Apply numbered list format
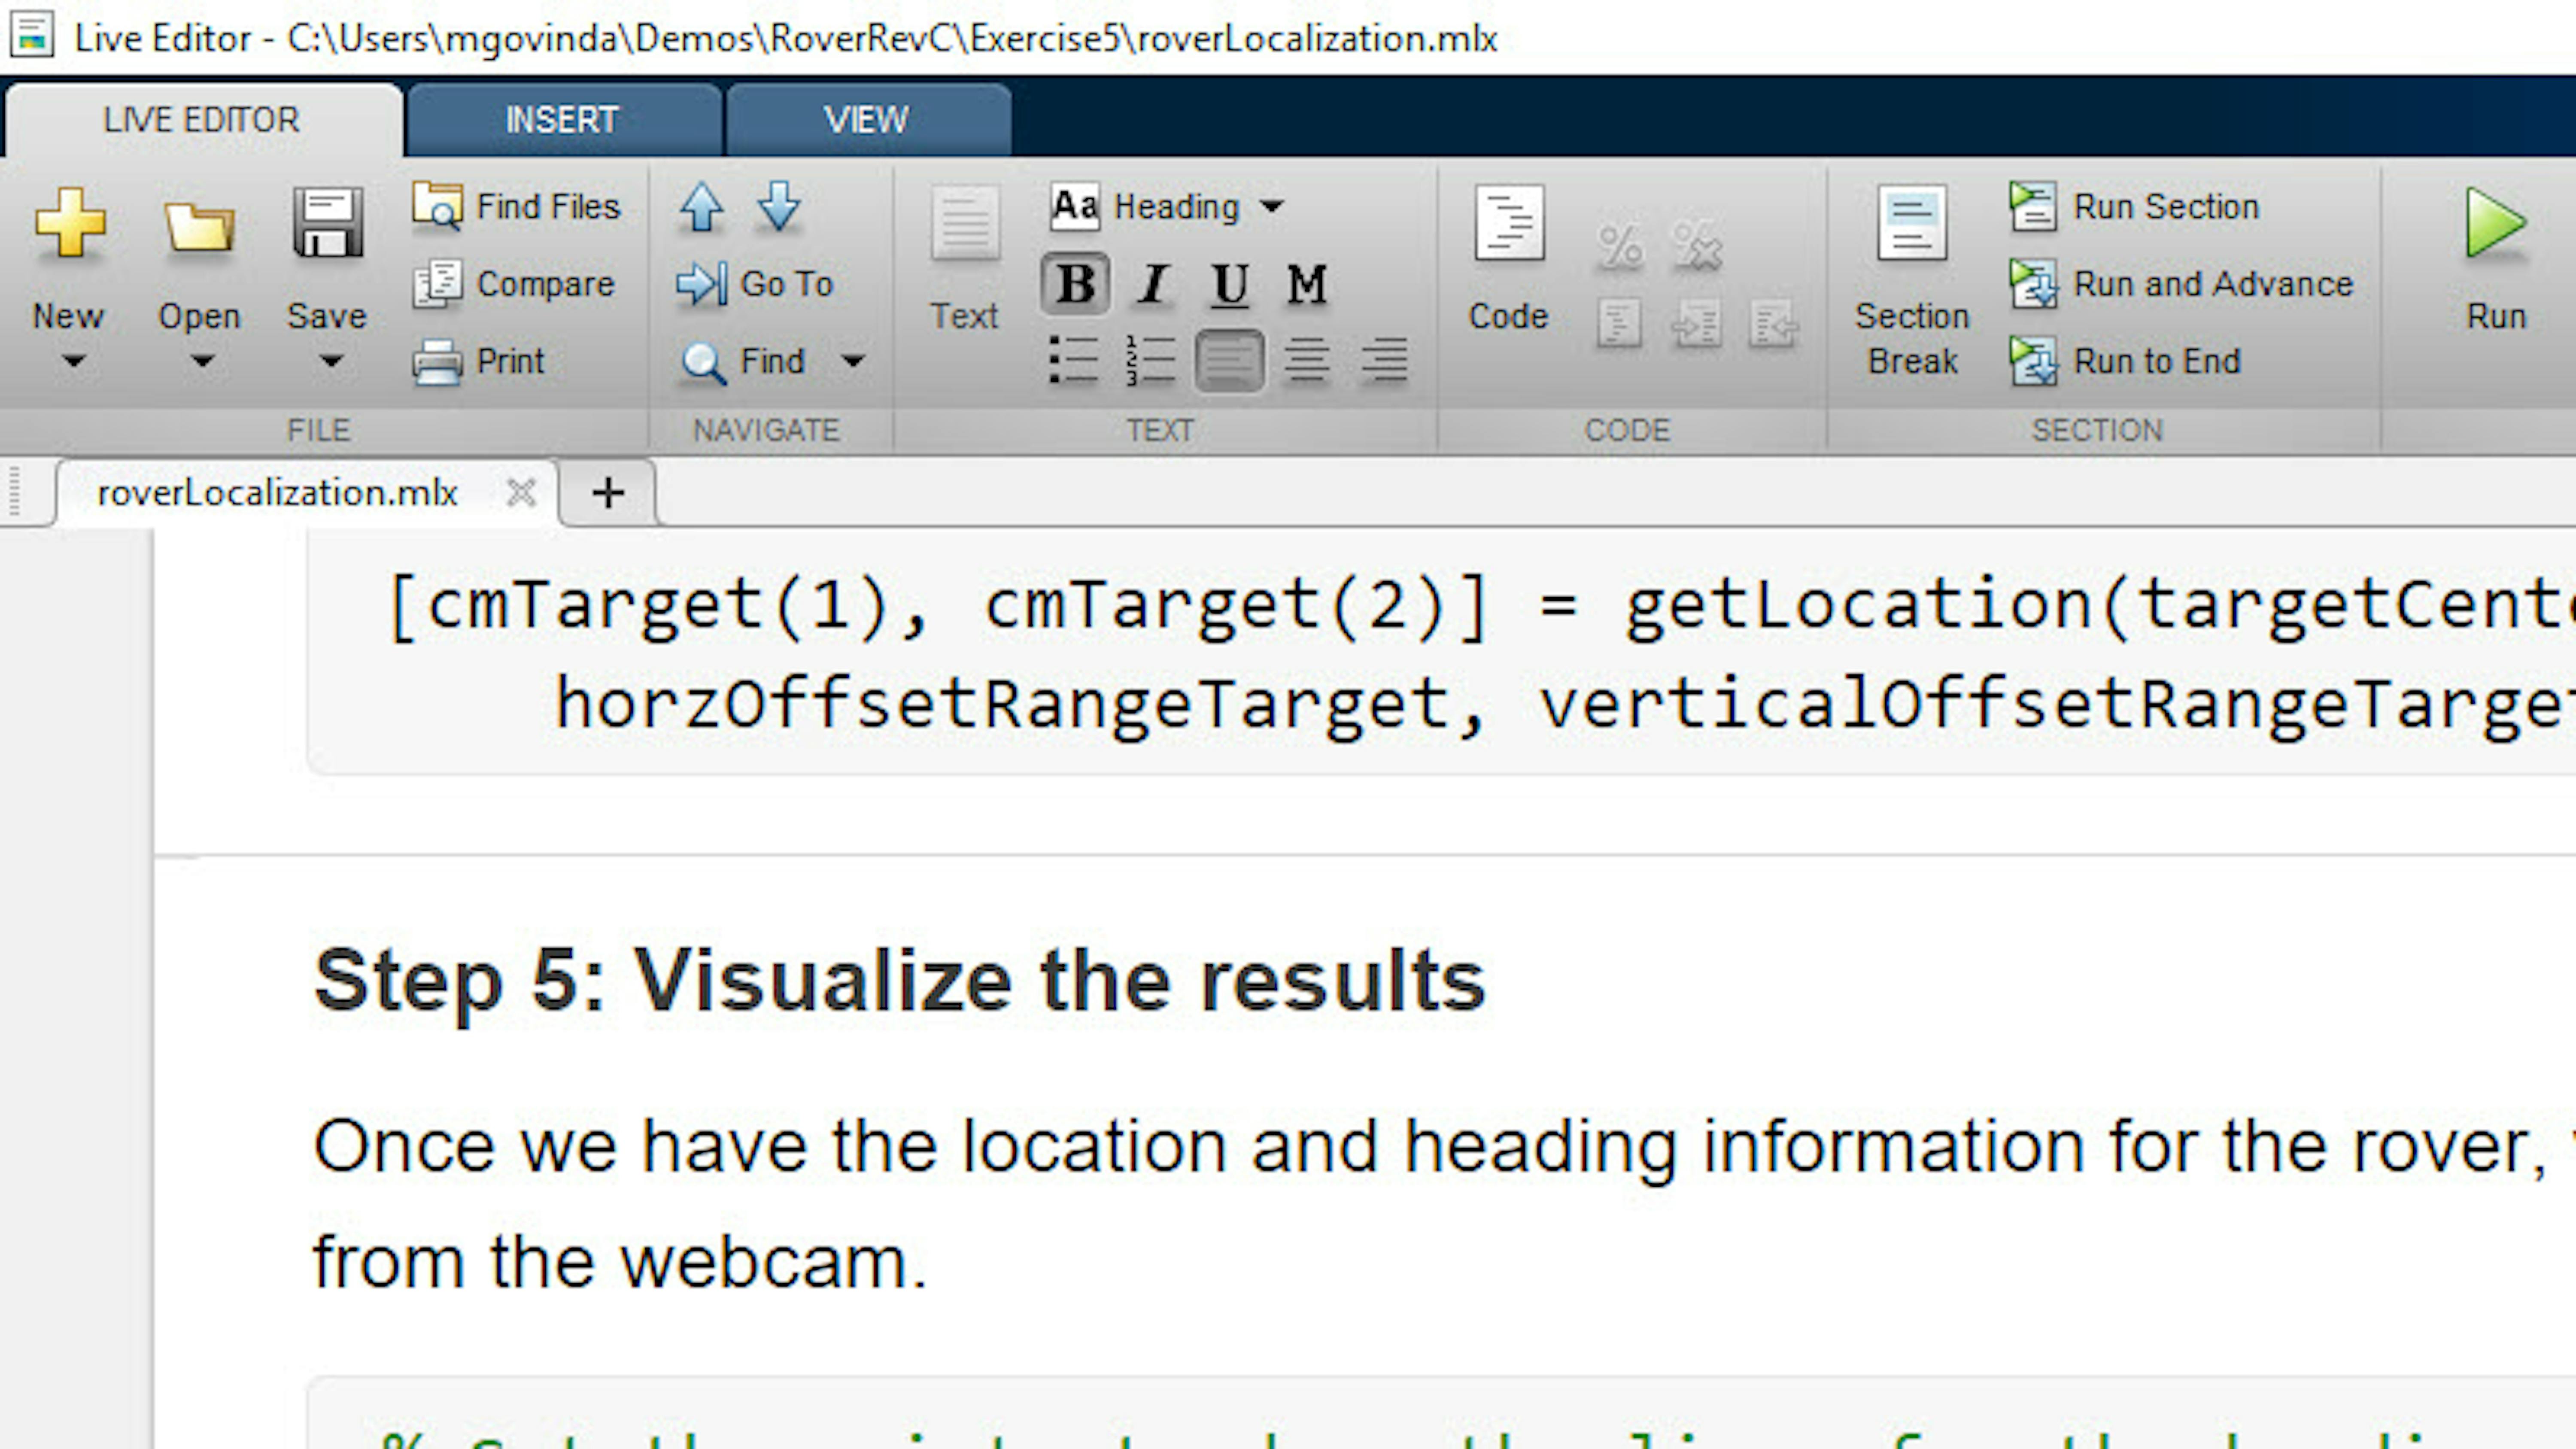This screenshot has height=1449, width=2576. point(1151,361)
